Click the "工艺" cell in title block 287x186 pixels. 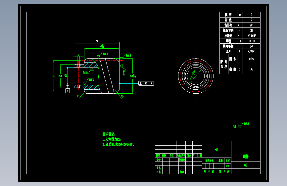coord(159,172)
